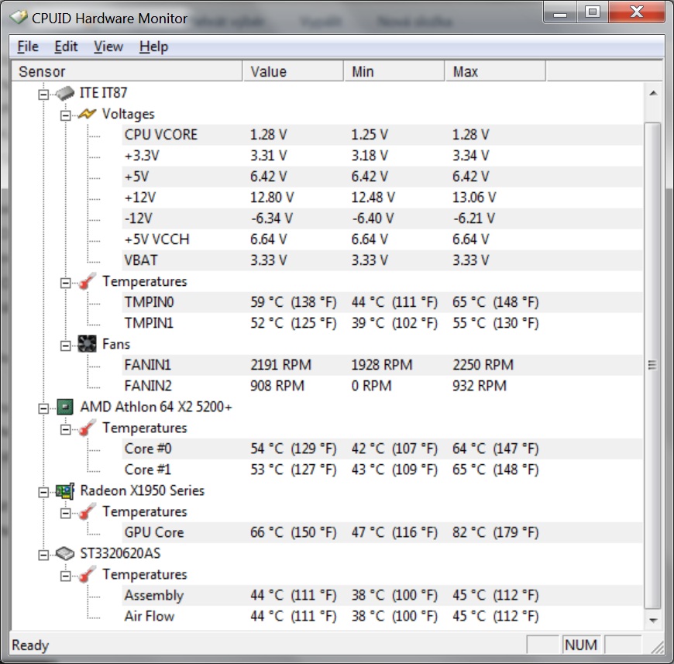
Task: Select the TMPIN0 temperature row
Action: click(382, 302)
